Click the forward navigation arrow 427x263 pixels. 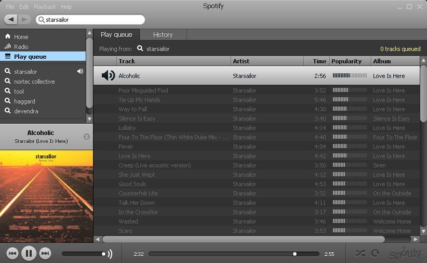pos(25,19)
